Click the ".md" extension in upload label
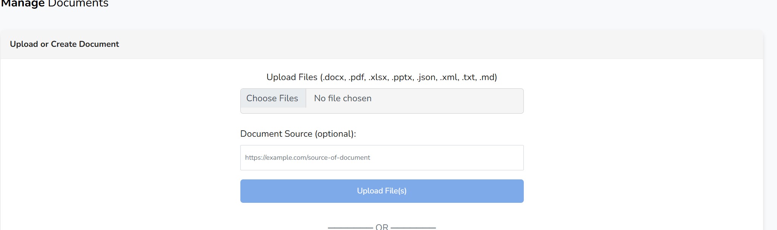The image size is (777, 230). [487, 77]
